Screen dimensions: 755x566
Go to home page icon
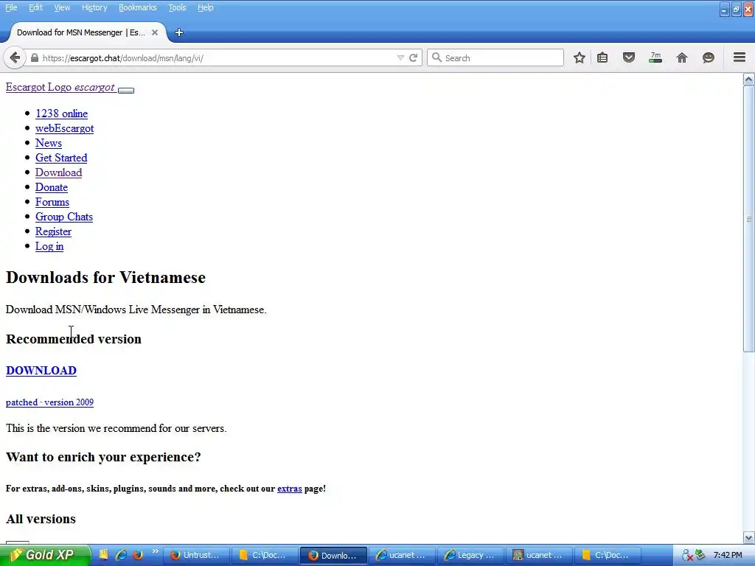coord(682,57)
